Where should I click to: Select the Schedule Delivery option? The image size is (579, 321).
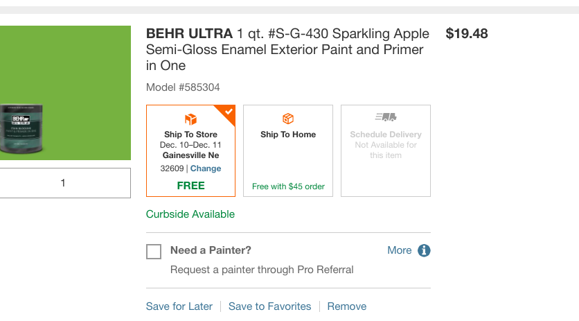pyautogui.click(x=386, y=150)
